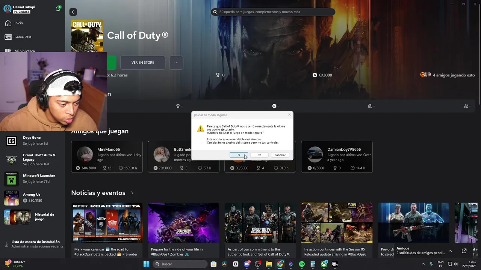481x270 pixels.
Task: Open Spotify from the taskbar
Action: (x=302, y=264)
